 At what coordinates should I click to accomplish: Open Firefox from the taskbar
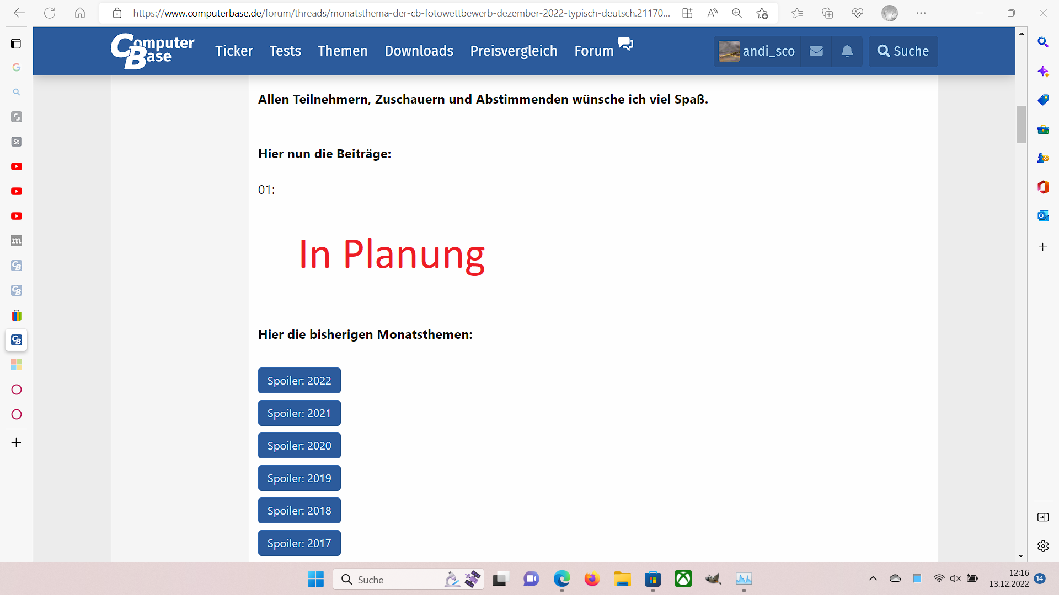coord(592,579)
